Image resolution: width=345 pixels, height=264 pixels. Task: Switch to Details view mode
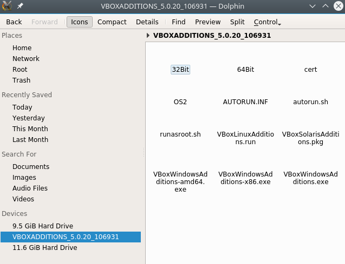pyautogui.click(x=147, y=22)
